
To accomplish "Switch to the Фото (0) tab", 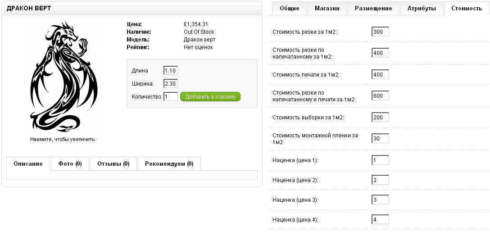I will pyautogui.click(x=70, y=164).
